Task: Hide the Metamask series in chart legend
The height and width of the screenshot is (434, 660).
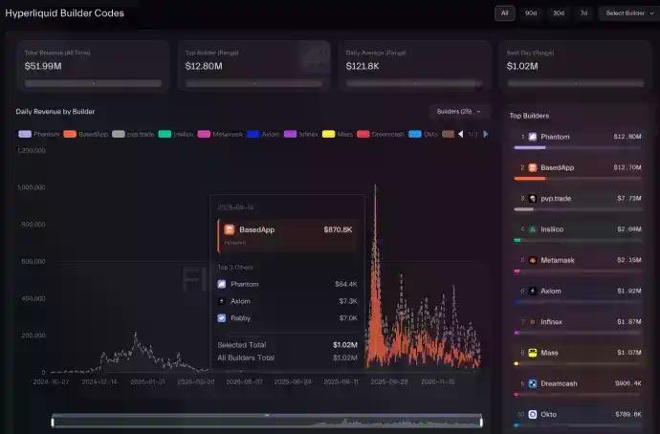Action: tap(220, 135)
